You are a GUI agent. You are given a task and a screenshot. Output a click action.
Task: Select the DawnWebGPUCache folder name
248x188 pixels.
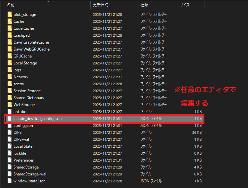click(32, 49)
